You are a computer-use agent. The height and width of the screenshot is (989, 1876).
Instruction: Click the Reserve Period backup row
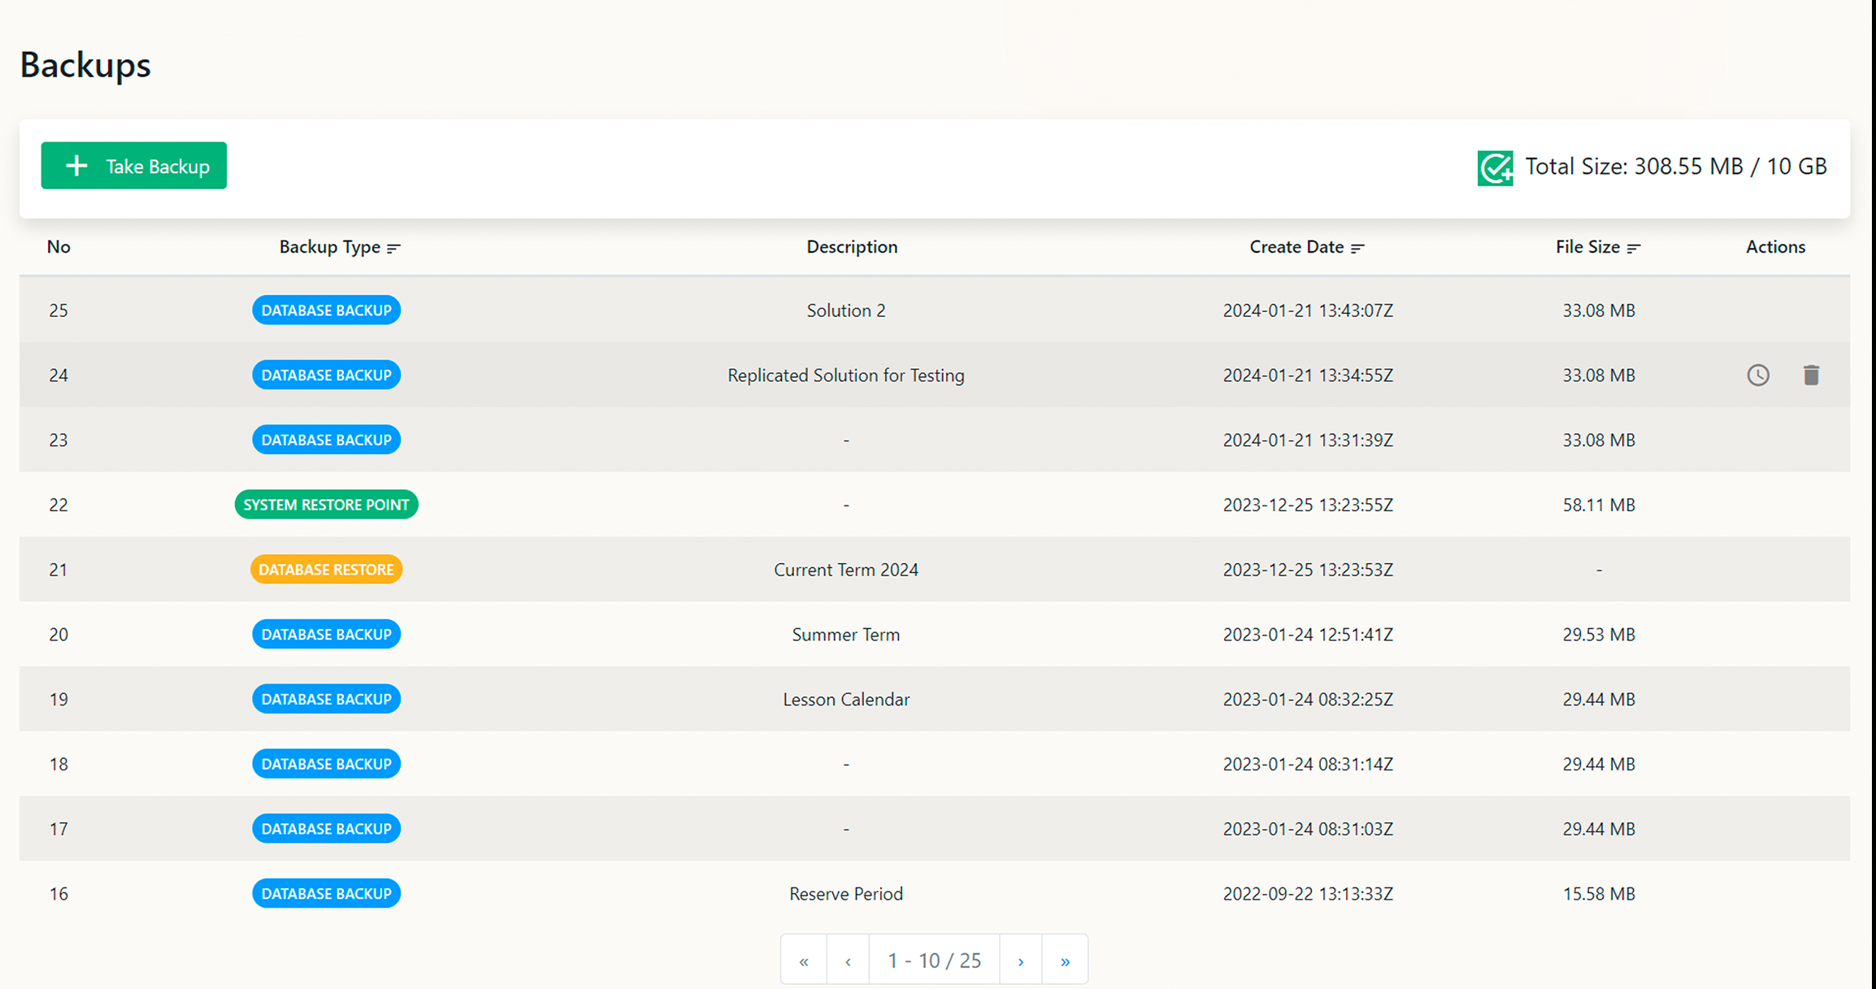[x=845, y=894]
